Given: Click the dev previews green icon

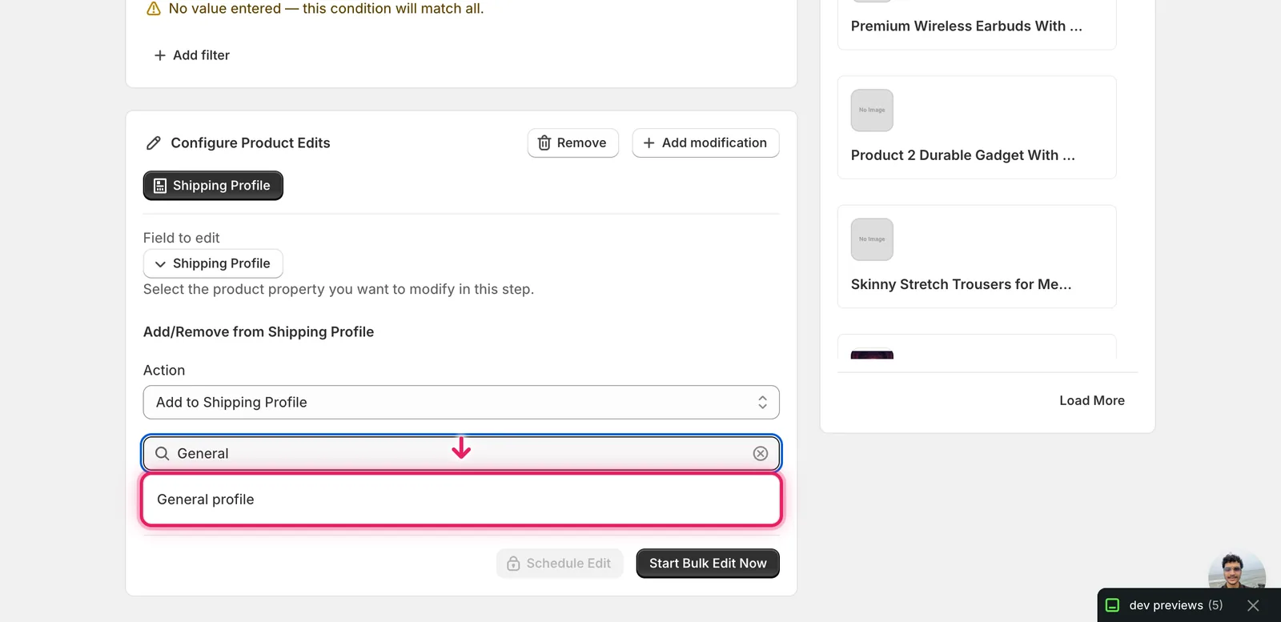Looking at the screenshot, I should click(1112, 605).
